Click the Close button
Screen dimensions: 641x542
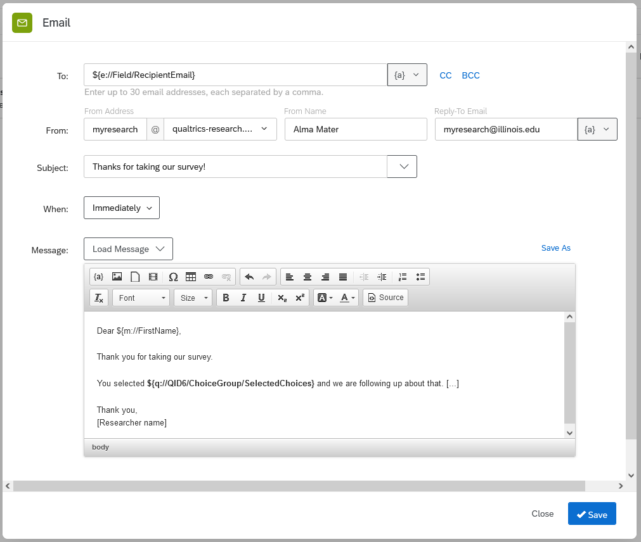pyautogui.click(x=543, y=514)
